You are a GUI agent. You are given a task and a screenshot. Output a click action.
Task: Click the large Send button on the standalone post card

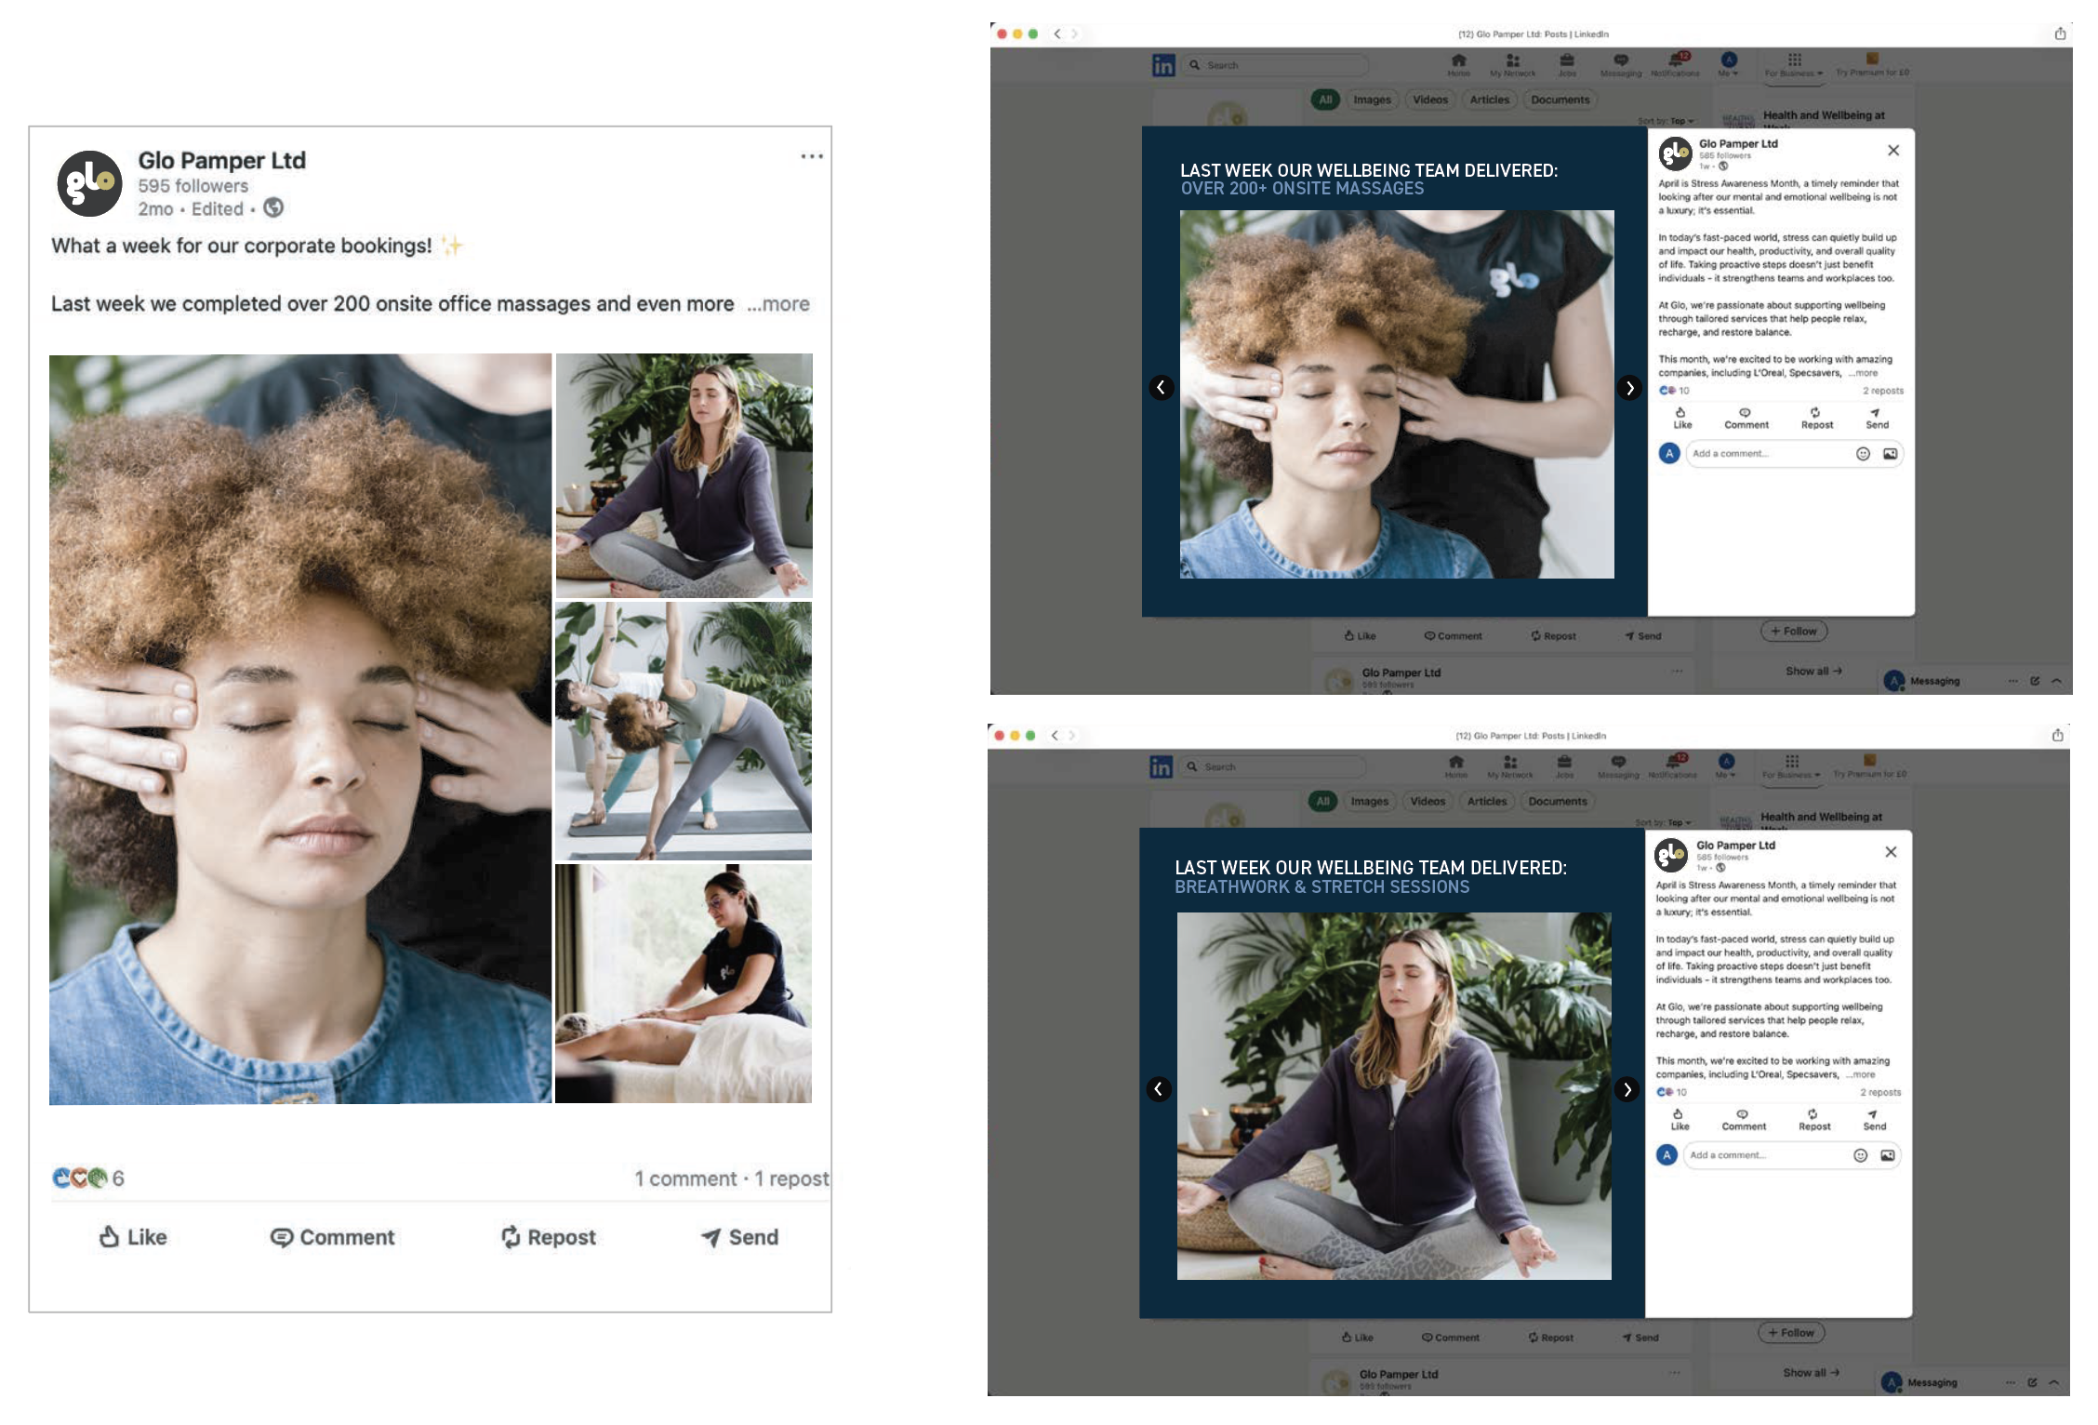coord(739,1237)
